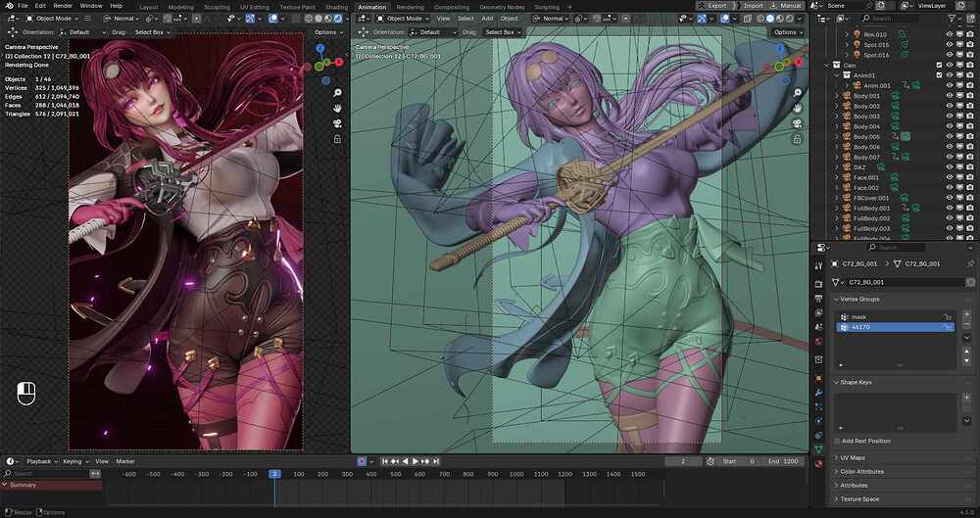Screen dimensions: 980x518
Task: Click the zoom icon in right viewport
Action: coord(797,93)
